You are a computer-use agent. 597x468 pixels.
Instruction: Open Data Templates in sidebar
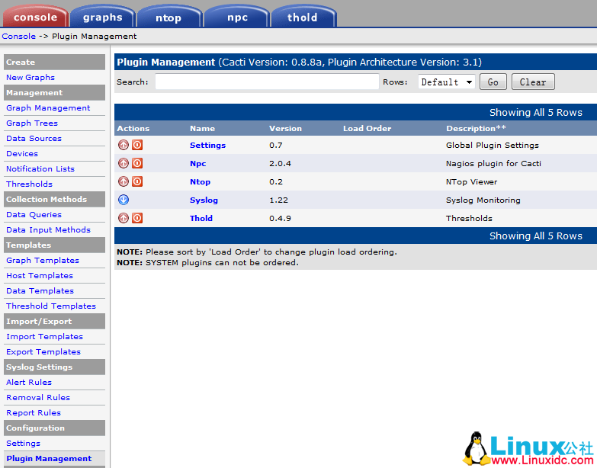point(40,290)
